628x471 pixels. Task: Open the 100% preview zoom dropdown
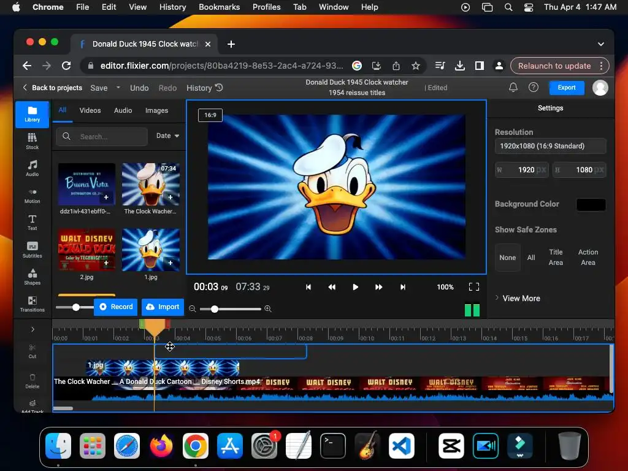tap(445, 287)
